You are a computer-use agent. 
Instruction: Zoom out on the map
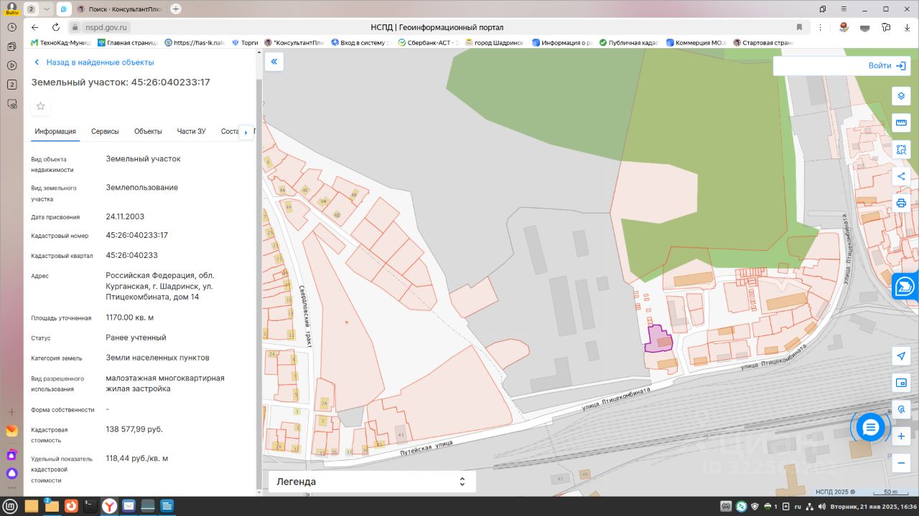click(901, 463)
